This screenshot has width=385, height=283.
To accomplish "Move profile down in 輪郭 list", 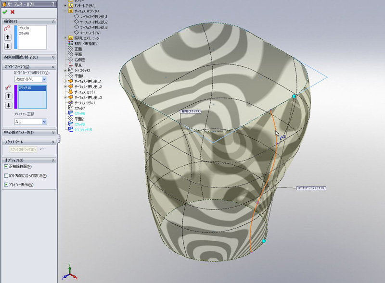I will (8, 46).
